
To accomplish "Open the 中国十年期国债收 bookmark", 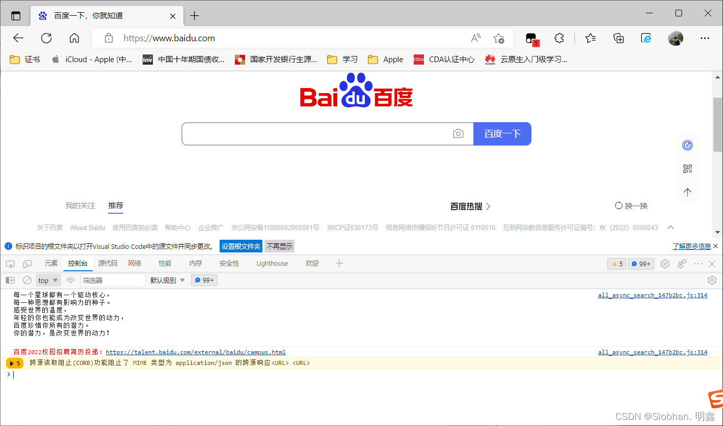I will click(x=184, y=60).
